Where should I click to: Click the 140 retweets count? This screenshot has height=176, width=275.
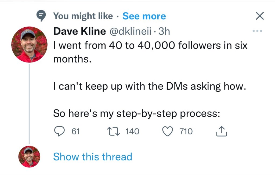[132, 131]
